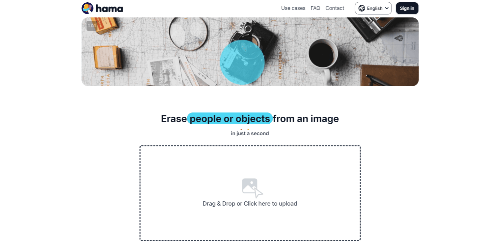Open the Contact link

[335, 8]
